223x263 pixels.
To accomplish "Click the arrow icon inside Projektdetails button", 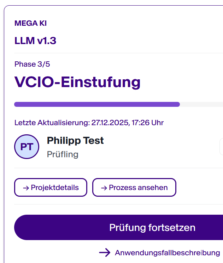I will click(26, 188).
